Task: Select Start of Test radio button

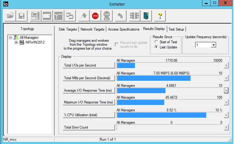Action: [x=156, y=42]
